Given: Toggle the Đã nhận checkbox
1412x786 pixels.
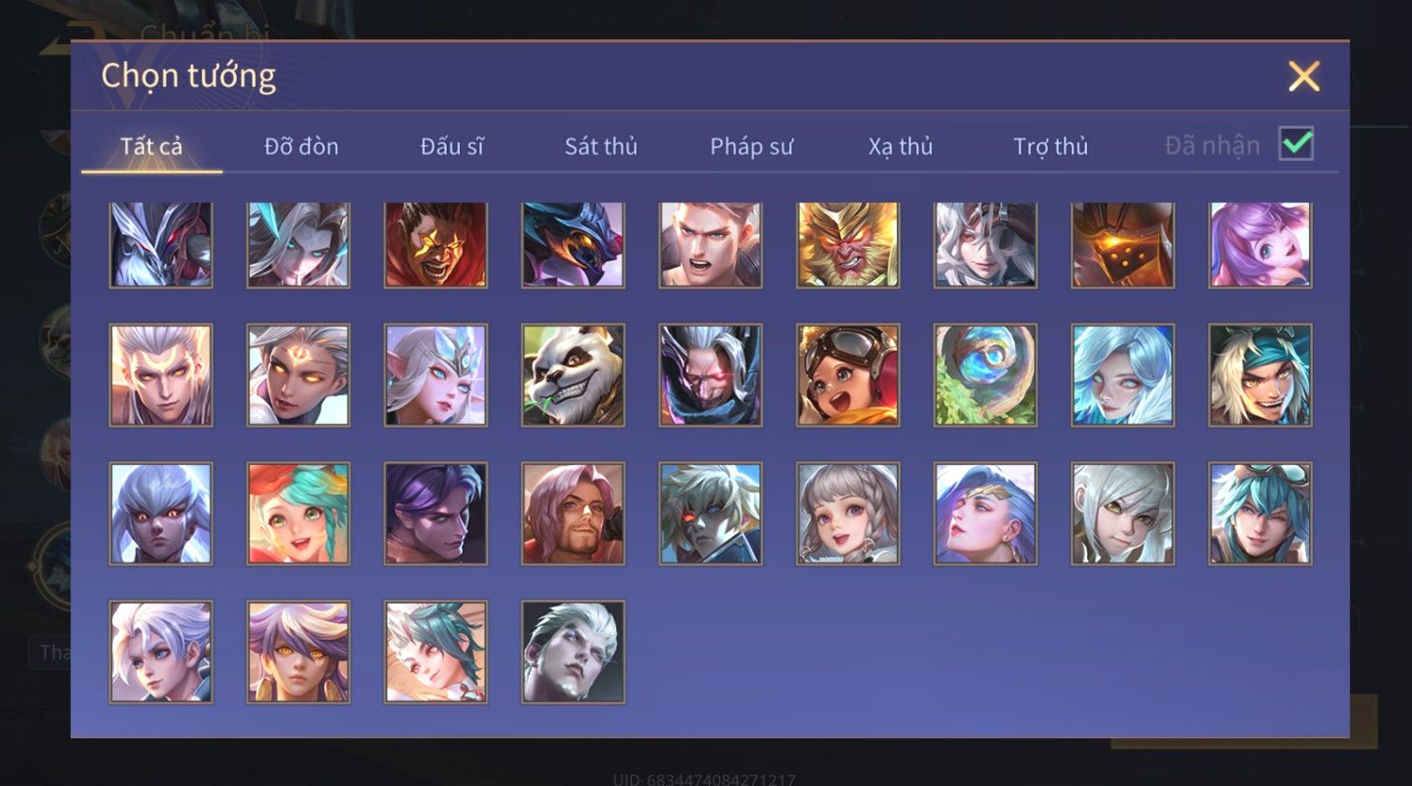Looking at the screenshot, I should click(x=1296, y=144).
